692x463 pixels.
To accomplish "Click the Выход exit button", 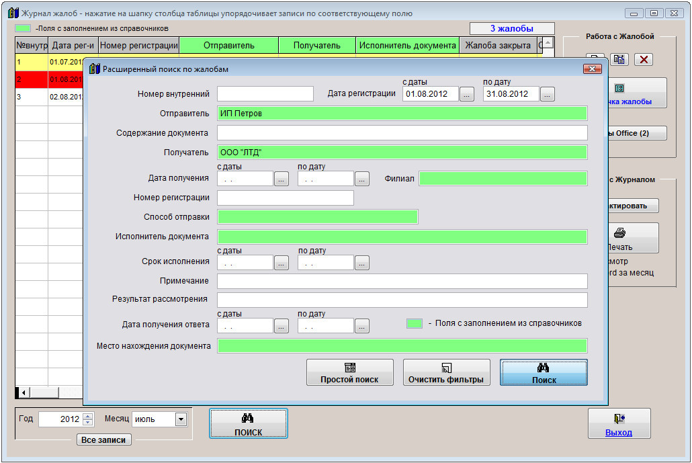I will [619, 425].
